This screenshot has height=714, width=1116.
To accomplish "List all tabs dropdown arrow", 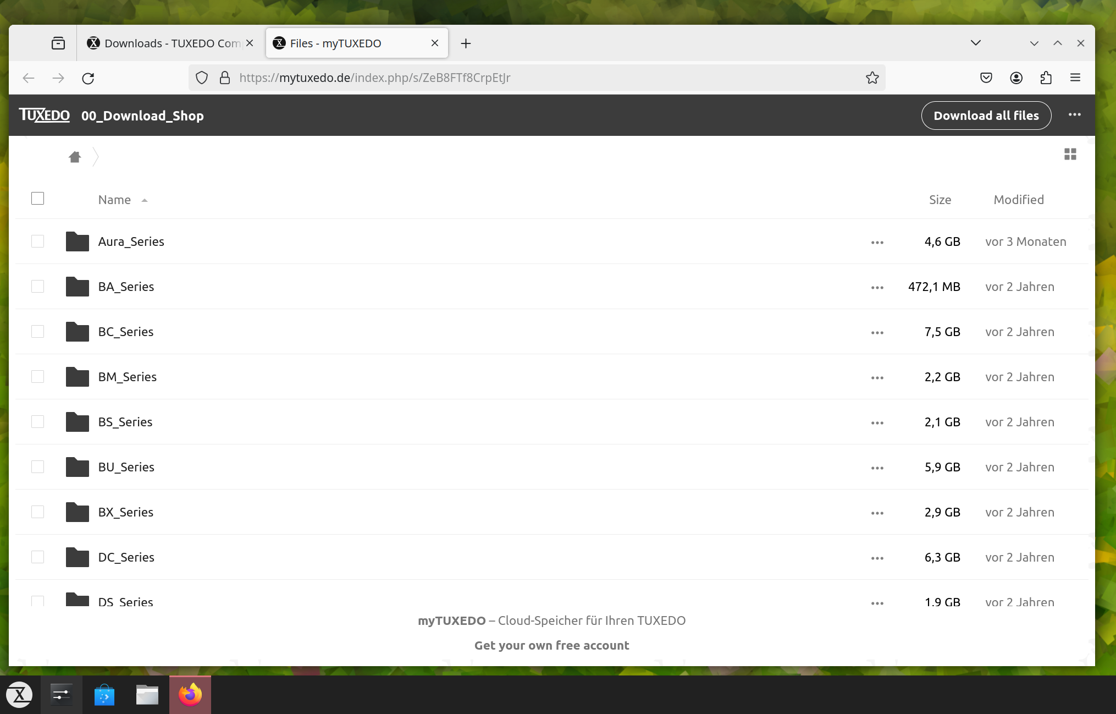I will pyautogui.click(x=976, y=43).
